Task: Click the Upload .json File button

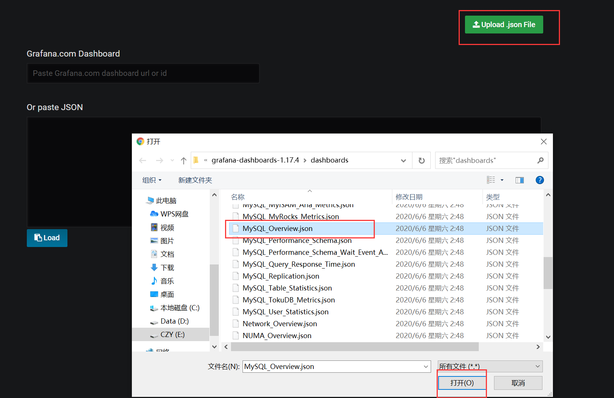Action: click(504, 25)
